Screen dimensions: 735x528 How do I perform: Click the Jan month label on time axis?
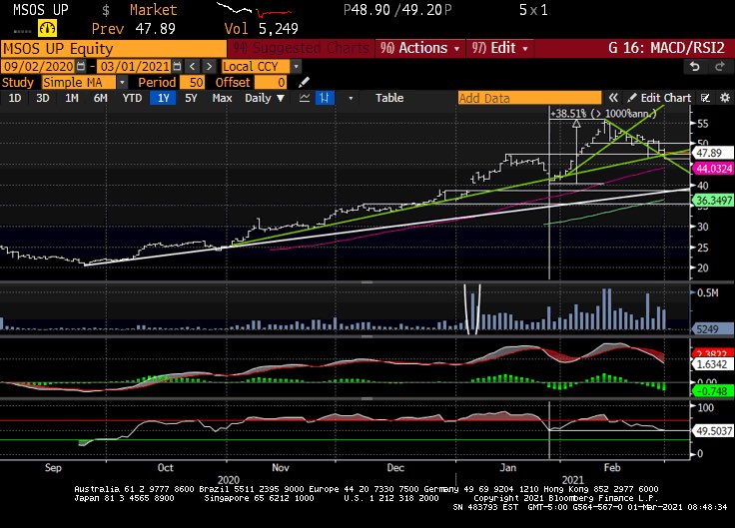(x=507, y=467)
